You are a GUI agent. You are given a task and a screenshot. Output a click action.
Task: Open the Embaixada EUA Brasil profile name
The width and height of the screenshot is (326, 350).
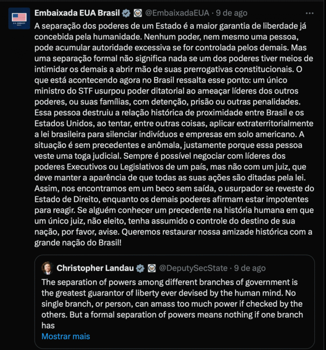coord(77,13)
